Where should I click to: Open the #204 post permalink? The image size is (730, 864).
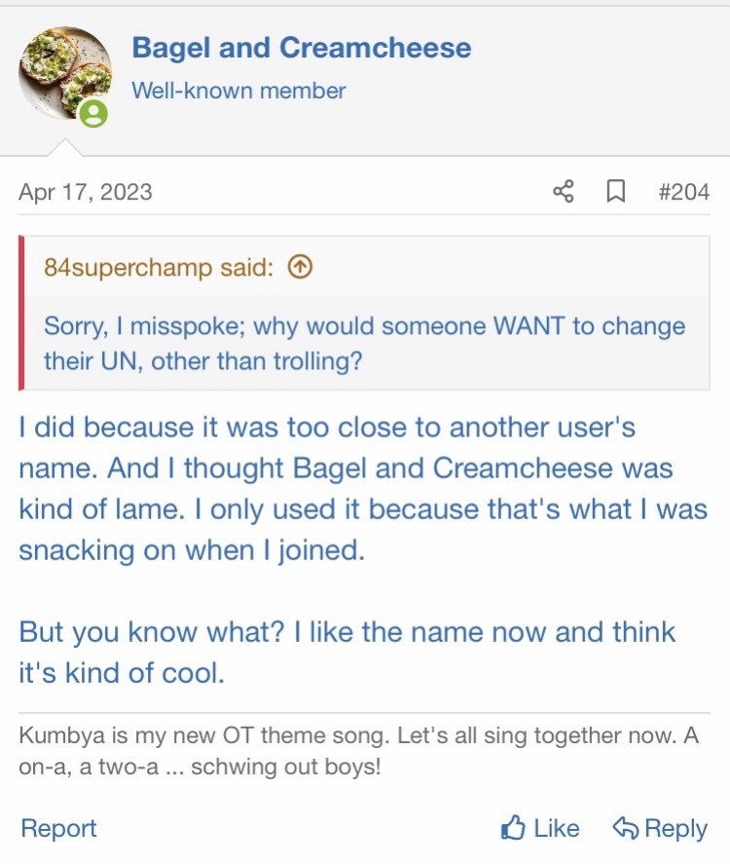pos(683,192)
